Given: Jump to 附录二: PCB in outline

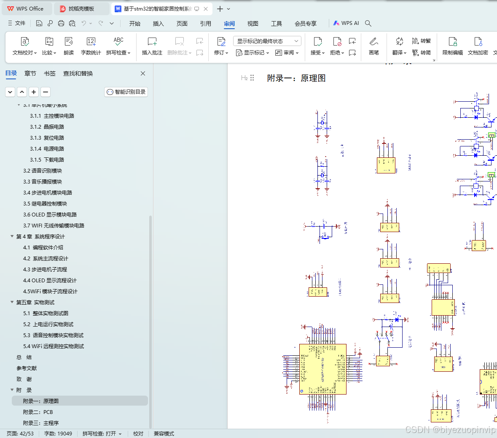Looking at the screenshot, I should click(x=38, y=412).
